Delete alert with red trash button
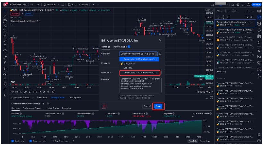 (x=104, y=106)
